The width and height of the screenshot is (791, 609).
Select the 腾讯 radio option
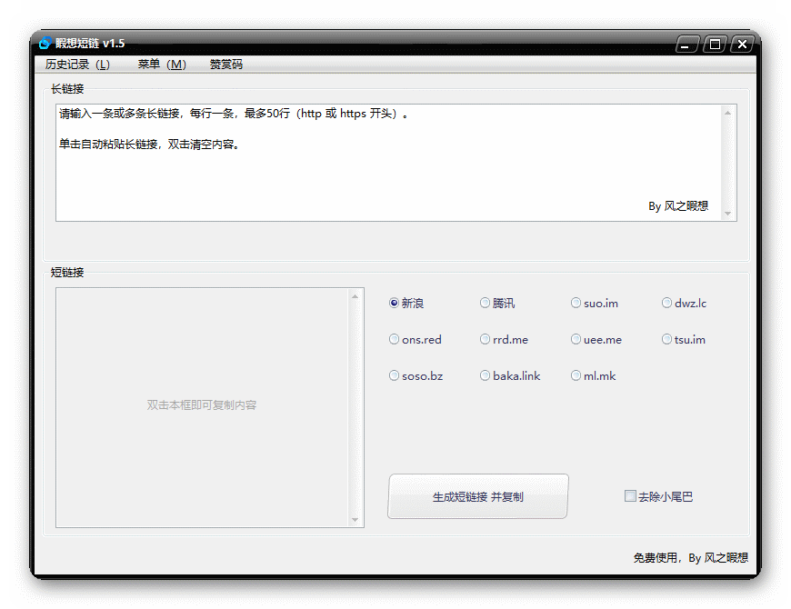click(x=486, y=304)
